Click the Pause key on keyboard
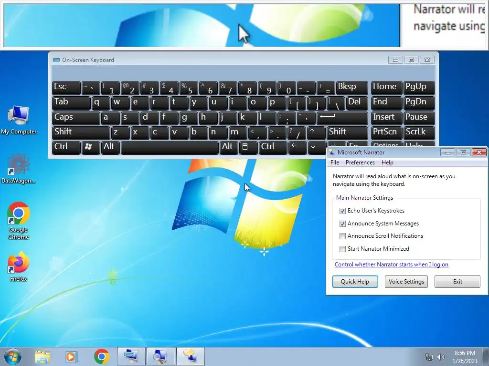 click(x=419, y=118)
